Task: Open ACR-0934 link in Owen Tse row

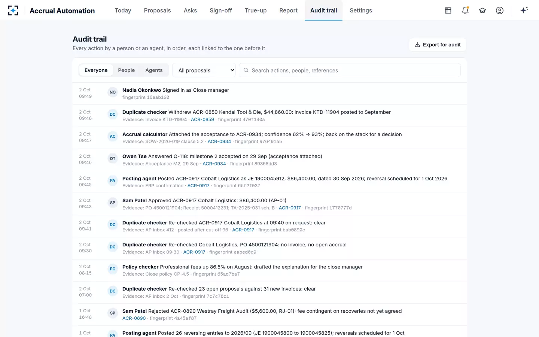Action: click(214, 164)
